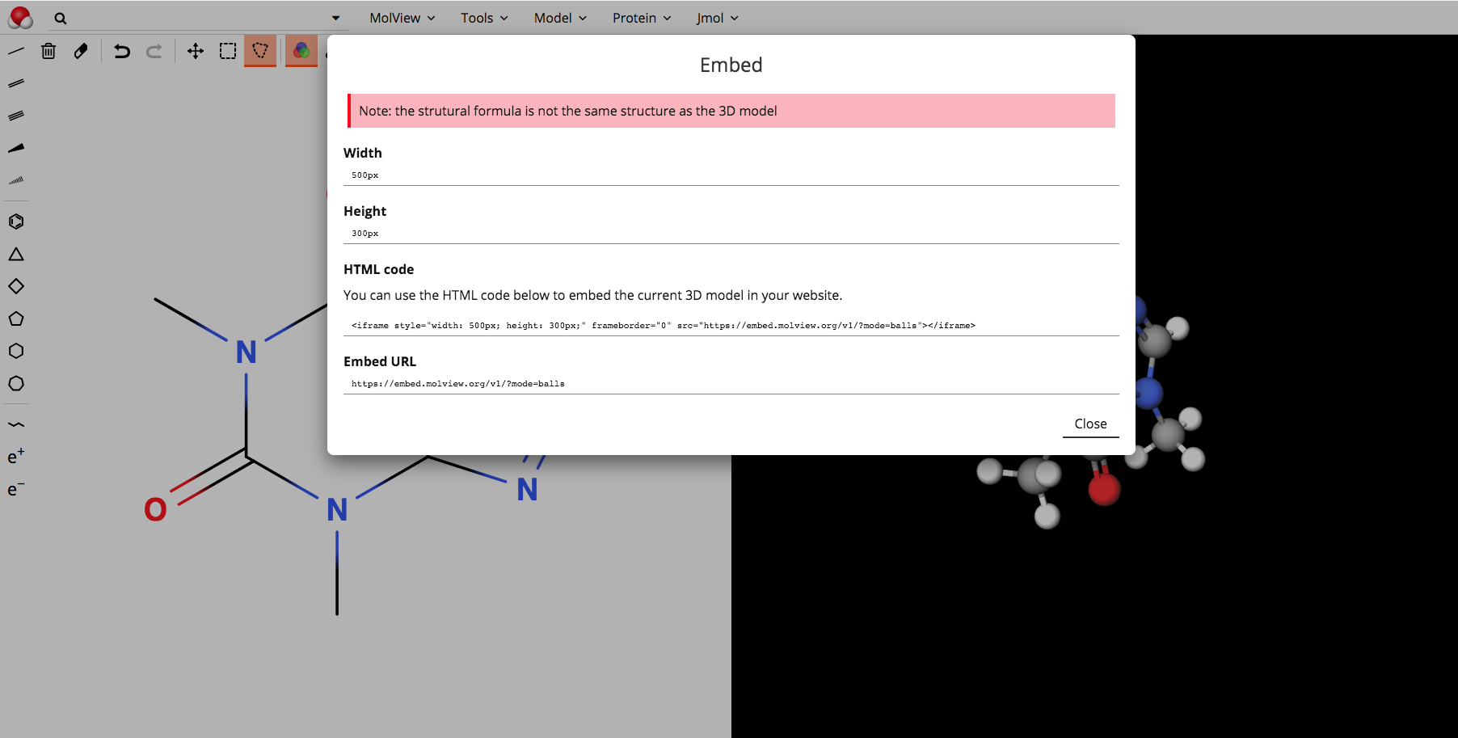Click the 'Embed URL' heading

click(x=380, y=361)
